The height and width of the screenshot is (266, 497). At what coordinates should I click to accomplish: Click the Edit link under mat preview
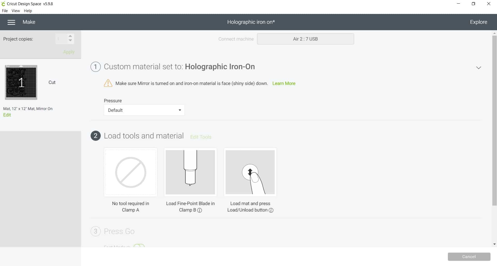(x=7, y=115)
